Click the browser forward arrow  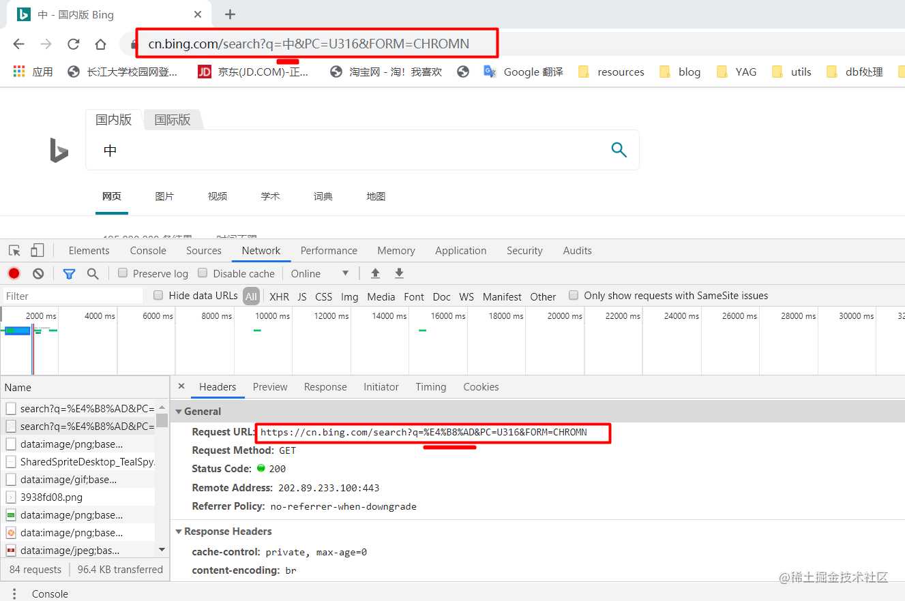tap(46, 44)
